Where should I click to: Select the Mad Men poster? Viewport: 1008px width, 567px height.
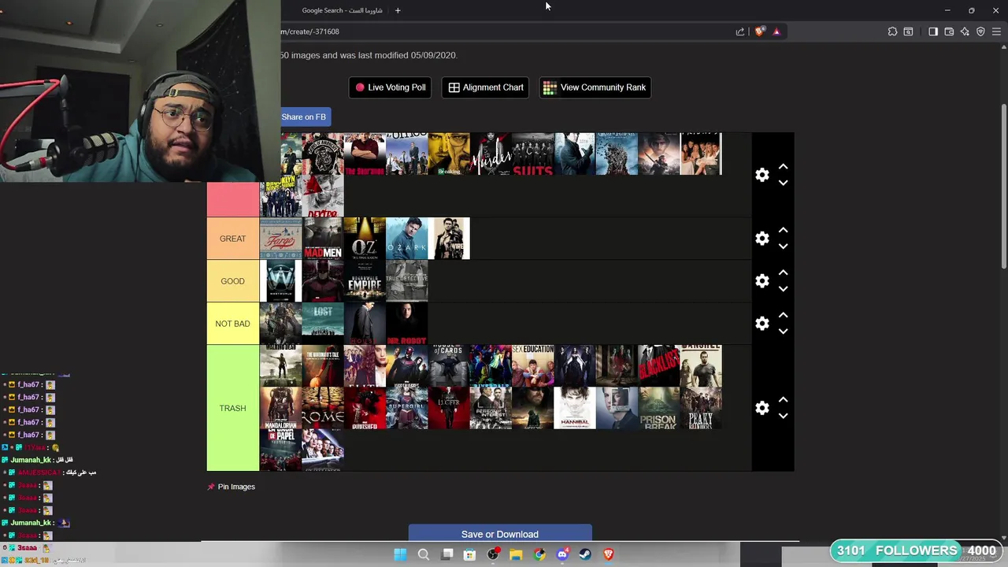[323, 239]
